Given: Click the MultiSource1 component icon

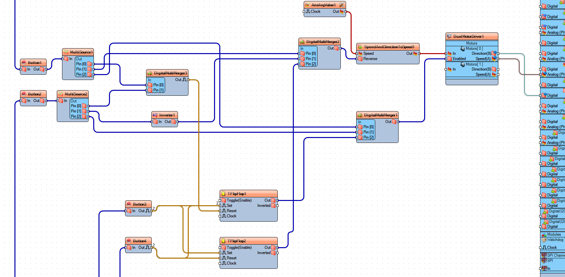Looking at the screenshot, I should click(66, 52).
